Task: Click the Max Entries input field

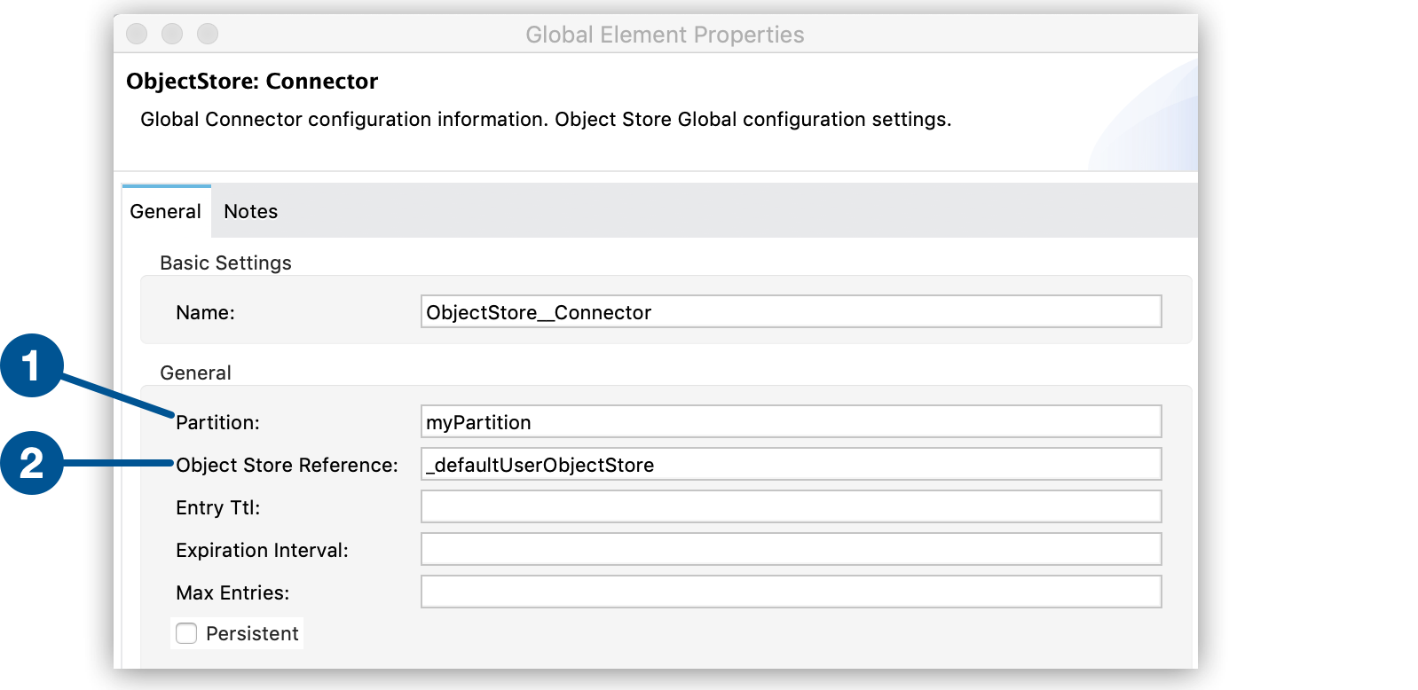Action: pyautogui.click(x=791, y=592)
